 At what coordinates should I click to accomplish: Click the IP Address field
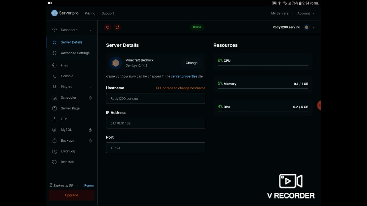click(156, 123)
